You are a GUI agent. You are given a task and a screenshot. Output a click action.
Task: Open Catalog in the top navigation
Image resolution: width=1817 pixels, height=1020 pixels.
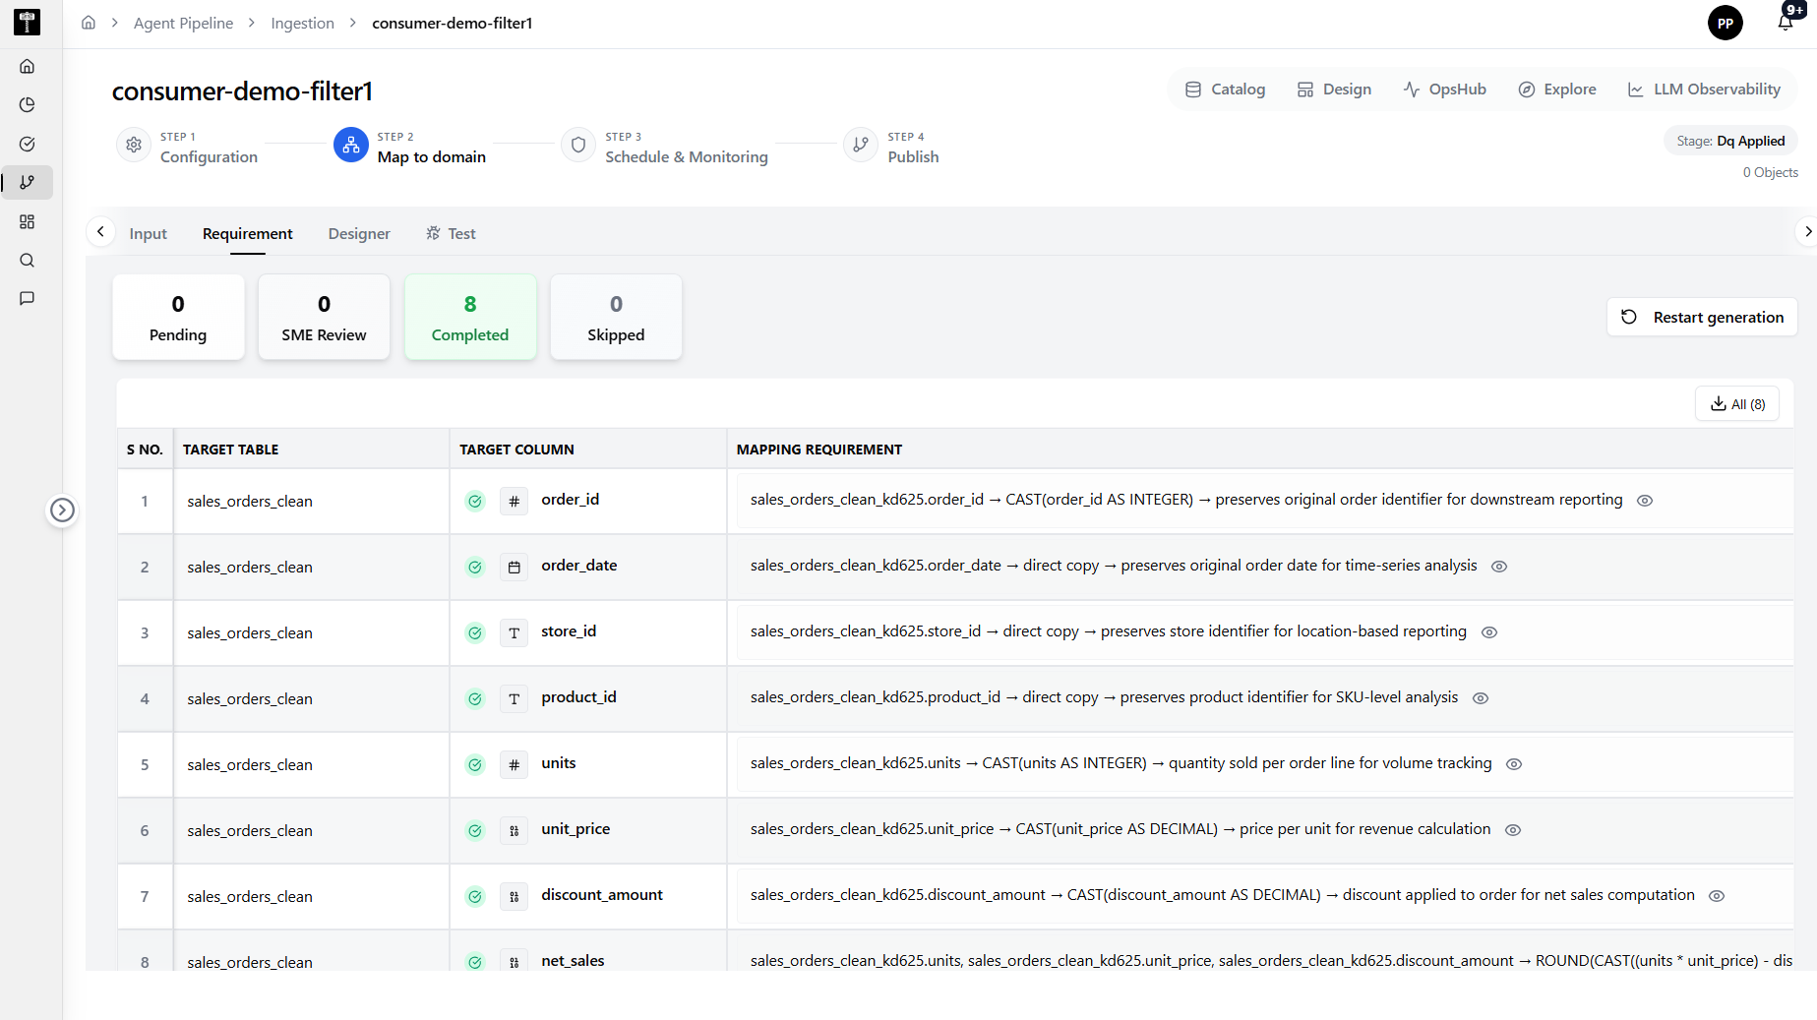1225,89
